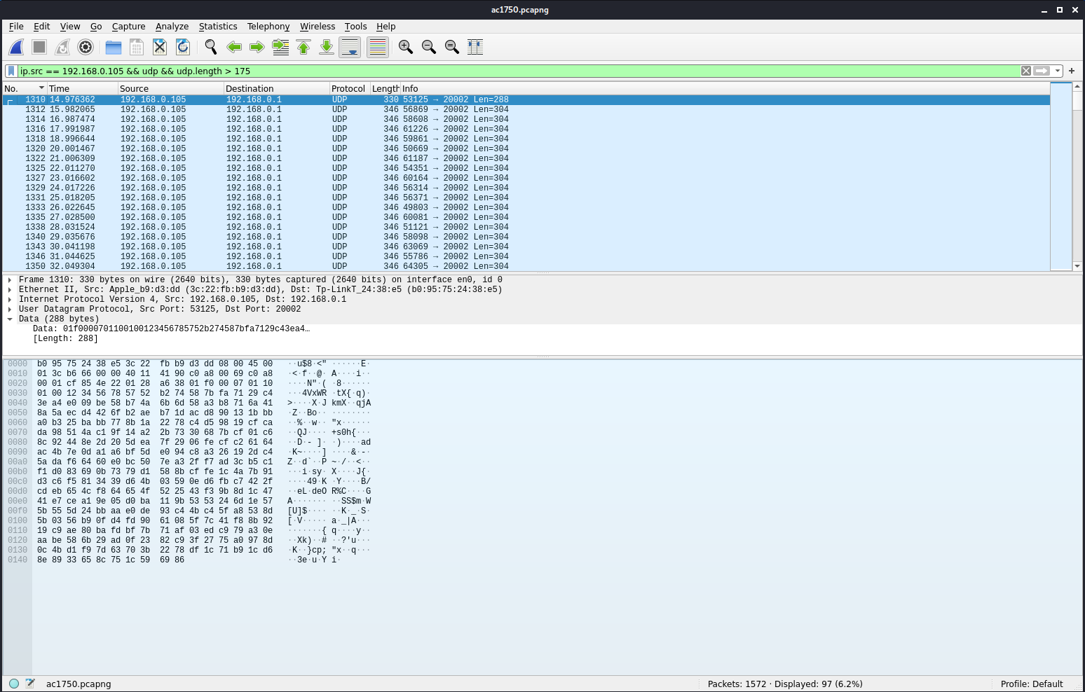Screen dimensions: 1085x692
Task: Sort by Protocol column header
Action: point(349,88)
